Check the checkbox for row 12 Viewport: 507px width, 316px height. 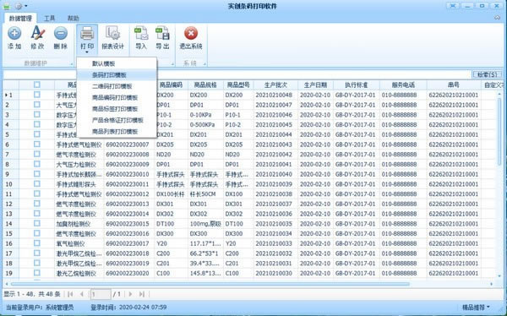tap(37, 204)
